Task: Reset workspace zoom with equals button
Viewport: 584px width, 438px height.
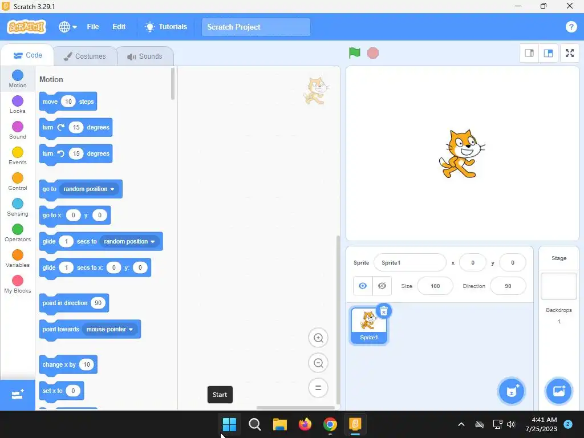Action: 318,388
